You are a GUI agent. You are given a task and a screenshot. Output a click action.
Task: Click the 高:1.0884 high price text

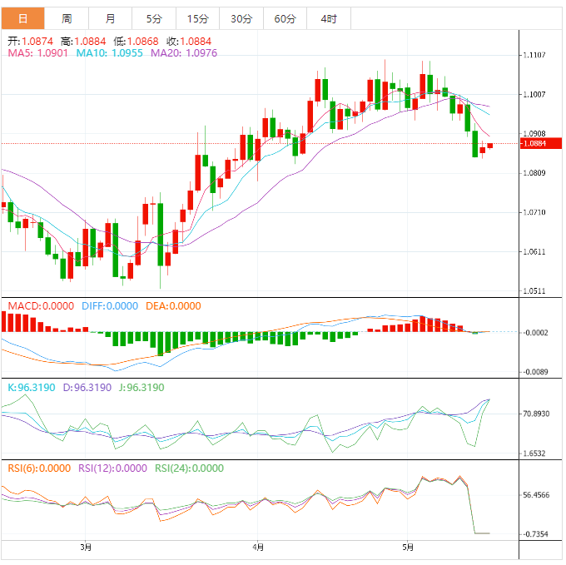click(83, 42)
